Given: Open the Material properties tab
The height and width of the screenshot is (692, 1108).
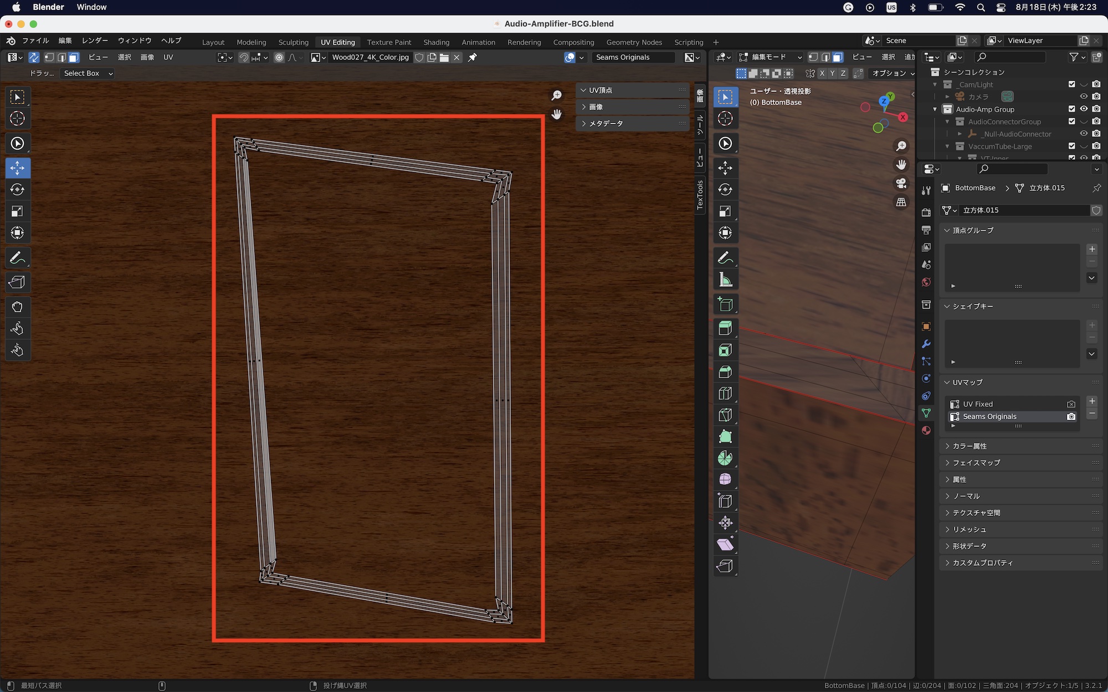Looking at the screenshot, I should 926,431.
